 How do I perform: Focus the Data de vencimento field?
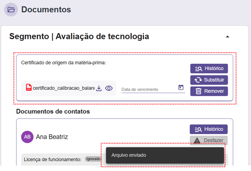point(148,89)
